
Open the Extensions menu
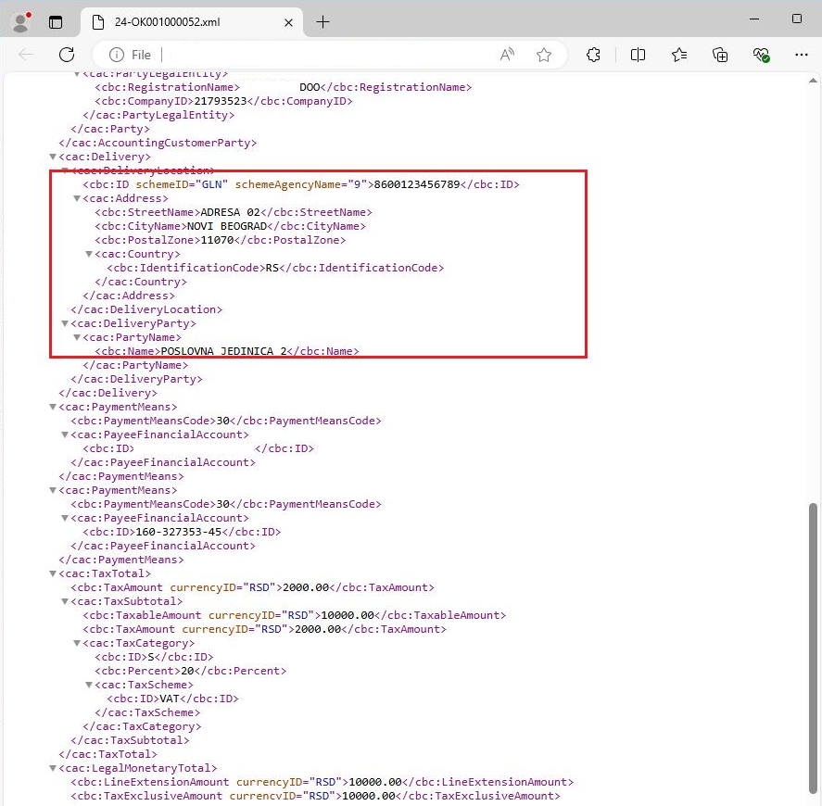pyautogui.click(x=593, y=55)
